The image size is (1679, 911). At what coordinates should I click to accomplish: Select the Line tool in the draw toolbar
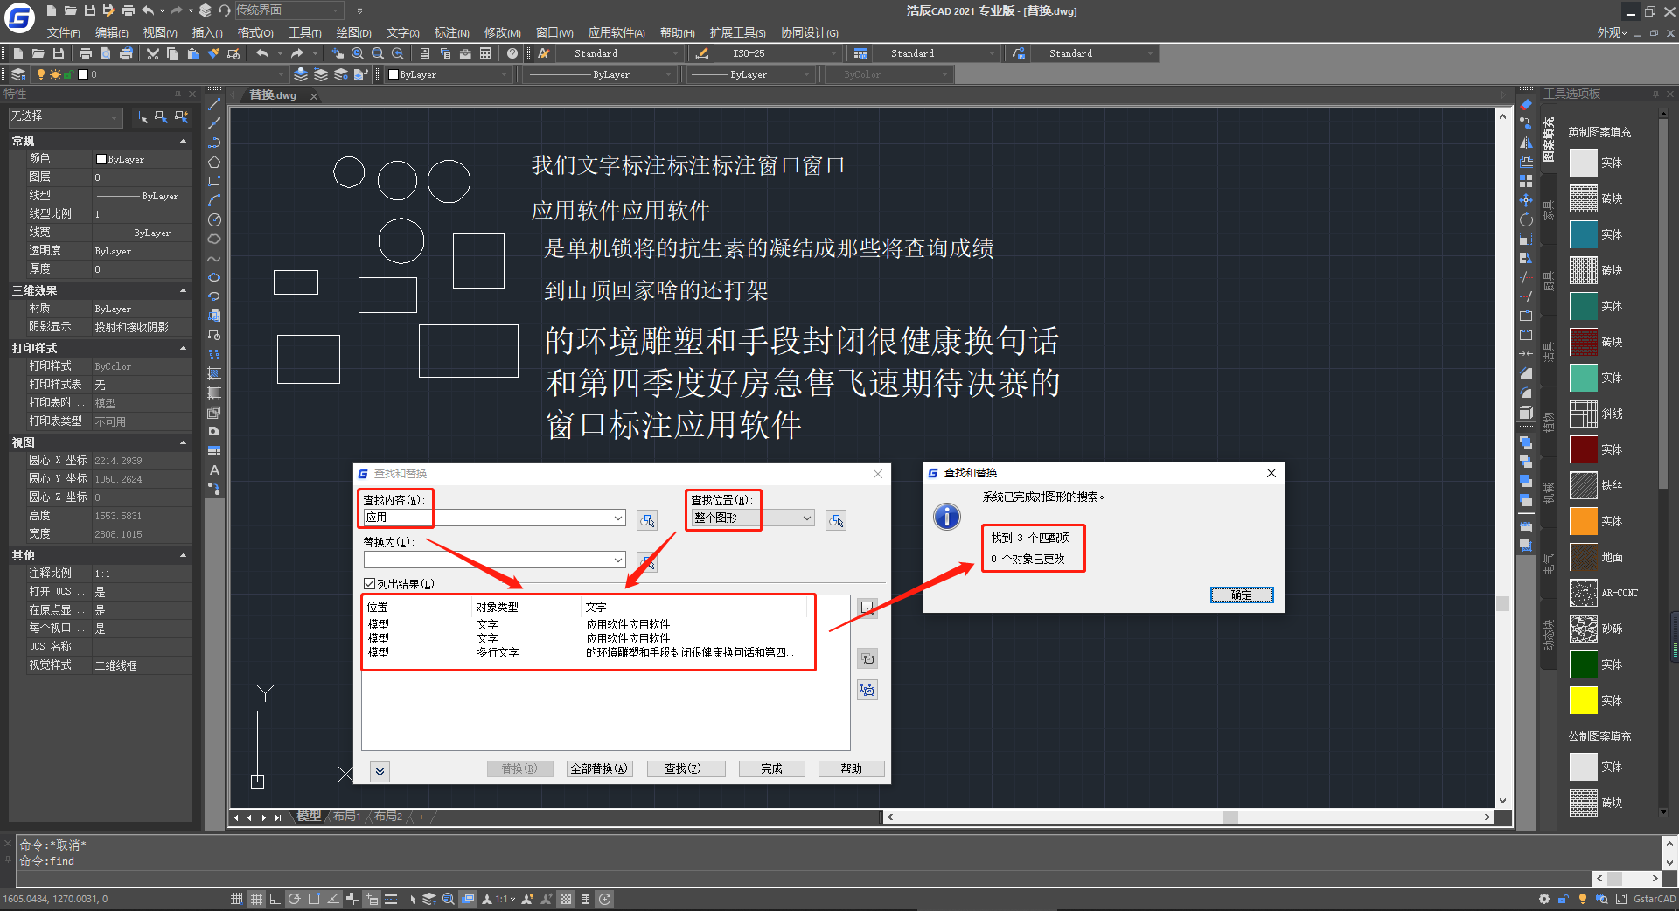[214, 106]
